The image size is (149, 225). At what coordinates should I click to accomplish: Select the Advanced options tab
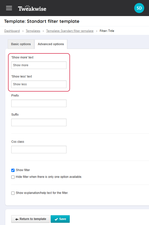(51, 44)
